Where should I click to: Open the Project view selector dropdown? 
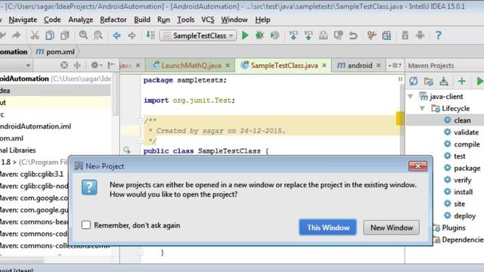(x=28, y=66)
